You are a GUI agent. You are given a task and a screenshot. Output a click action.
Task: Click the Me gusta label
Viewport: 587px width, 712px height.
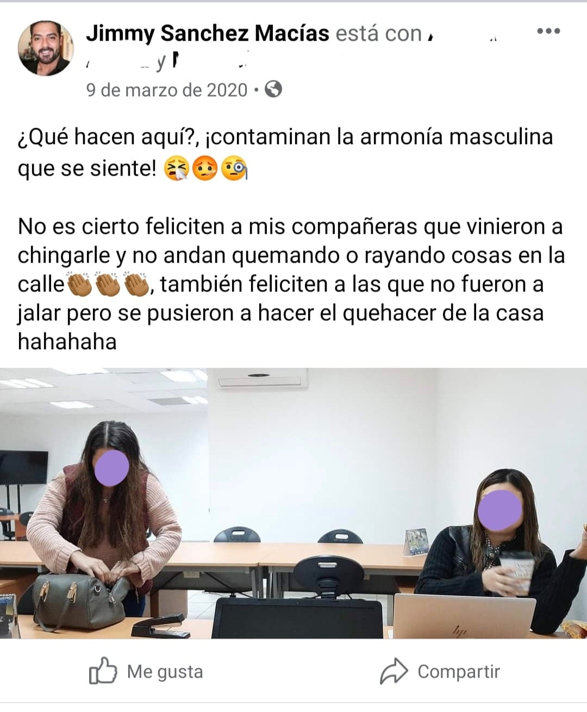coord(165,672)
